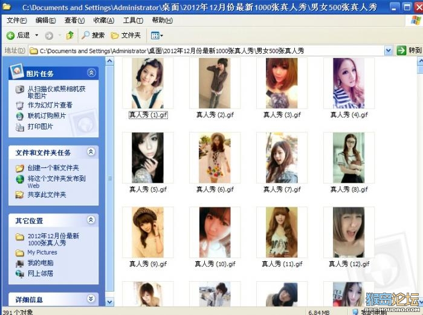
Task: Click 共享此文件夹 link
Action: point(47,195)
